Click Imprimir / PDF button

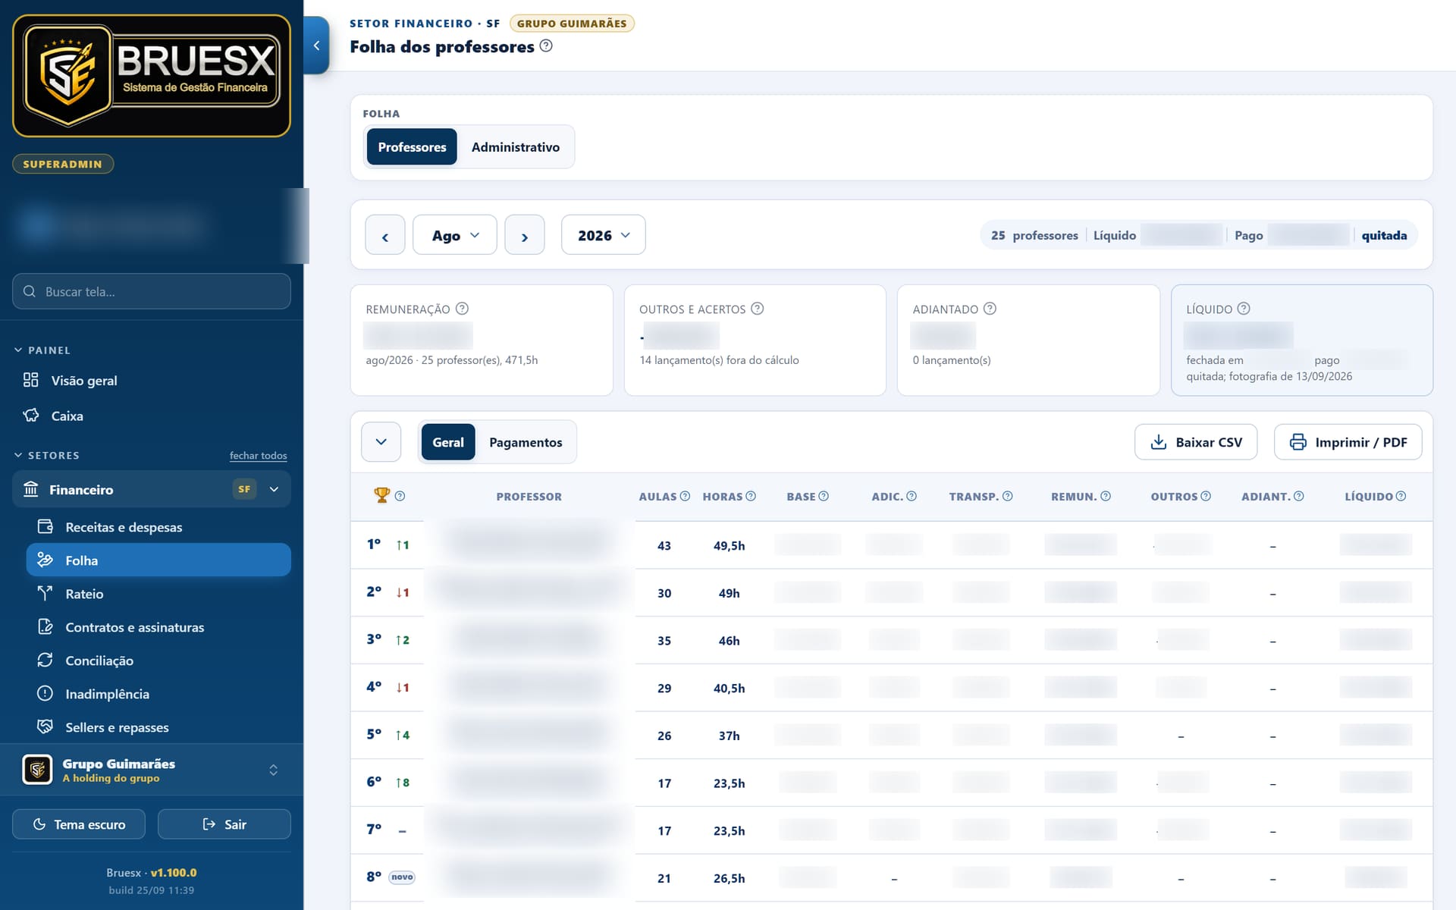coord(1348,442)
